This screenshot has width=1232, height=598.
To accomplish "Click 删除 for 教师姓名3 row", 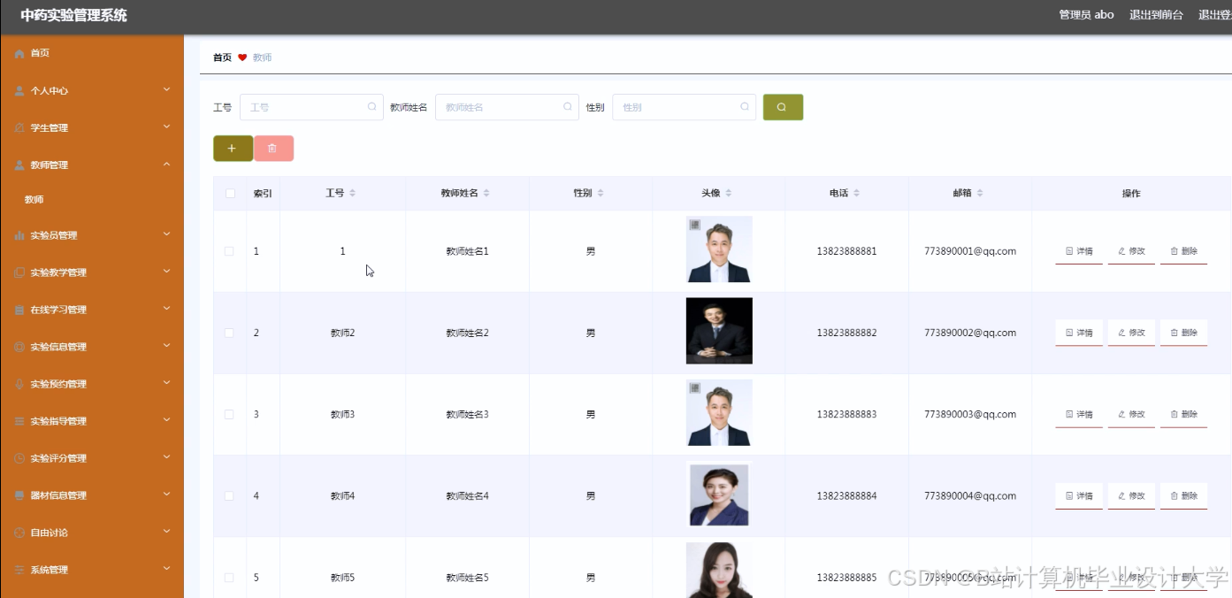I will pos(1183,414).
